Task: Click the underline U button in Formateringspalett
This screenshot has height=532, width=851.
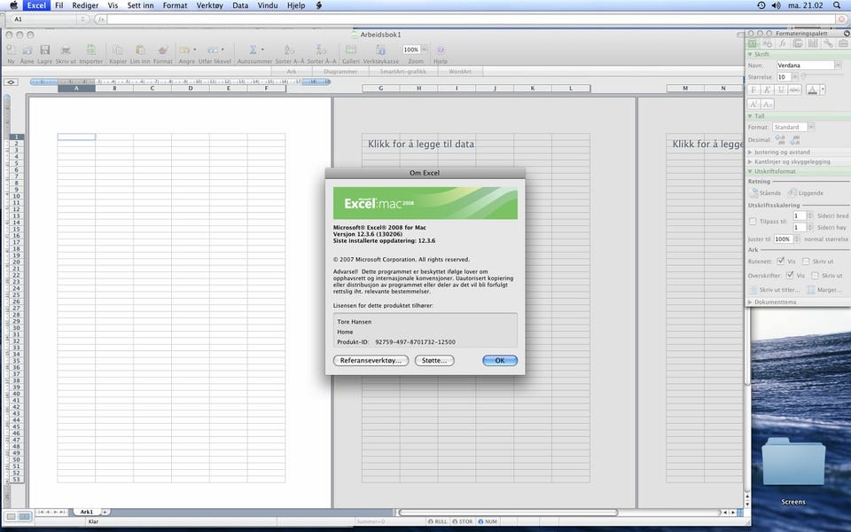Action: click(x=781, y=90)
